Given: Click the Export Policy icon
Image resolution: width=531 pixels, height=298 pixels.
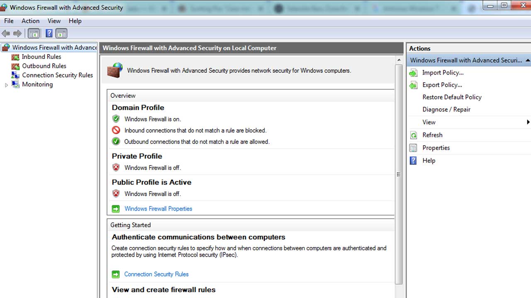Looking at the screenshot, I should pos(413,85).
